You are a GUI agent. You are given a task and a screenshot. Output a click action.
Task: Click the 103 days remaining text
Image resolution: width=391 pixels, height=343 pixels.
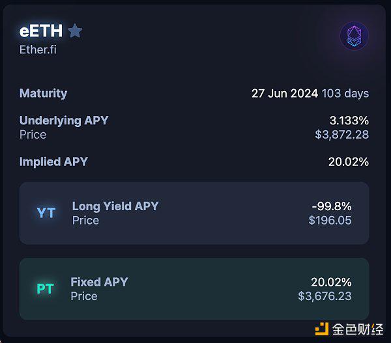[345, 93]
